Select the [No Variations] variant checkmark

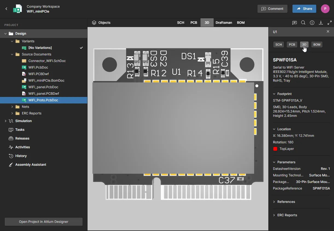[x=81, y=48]
